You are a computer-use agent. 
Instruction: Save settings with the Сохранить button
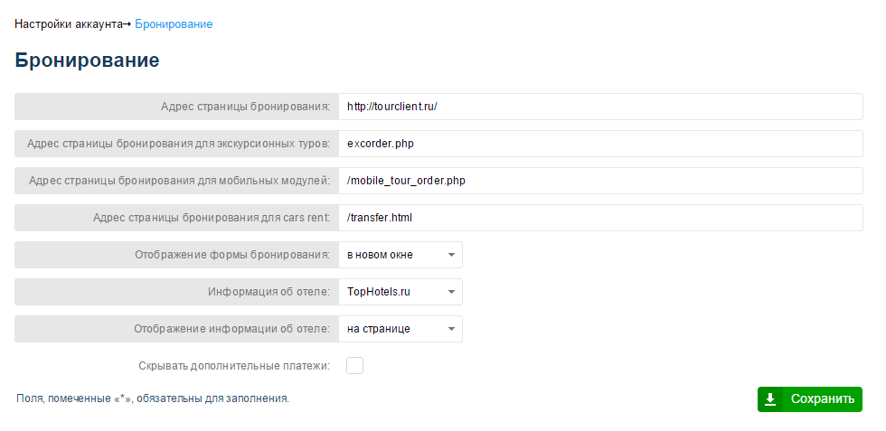coord(810,399)
